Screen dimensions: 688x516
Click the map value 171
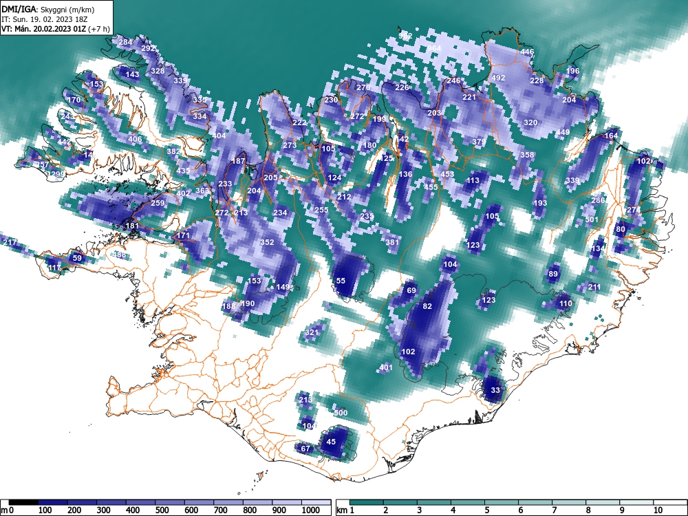click(x=183, y=235)
